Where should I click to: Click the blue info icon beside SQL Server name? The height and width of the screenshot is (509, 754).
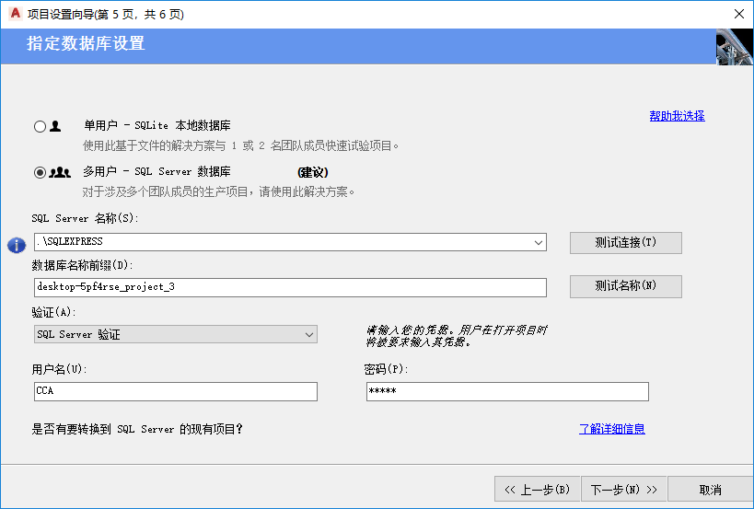pos(17,245)
